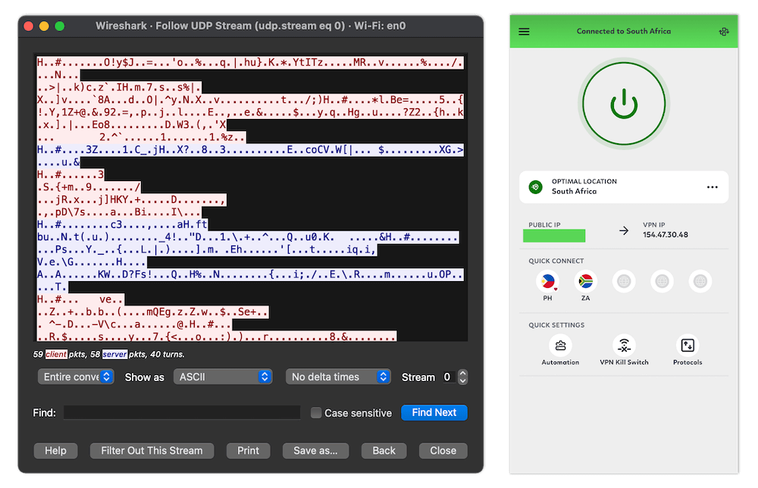Click the Optimal Location South Africa card
The image size is (758, 488).
(624, 187)
